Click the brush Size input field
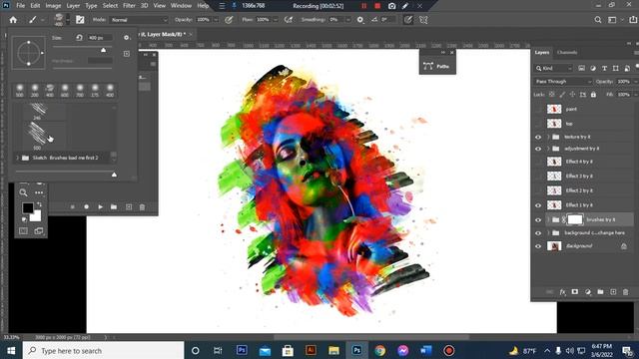The width and height of the screenshot is (639, 359). click(100, 38)
